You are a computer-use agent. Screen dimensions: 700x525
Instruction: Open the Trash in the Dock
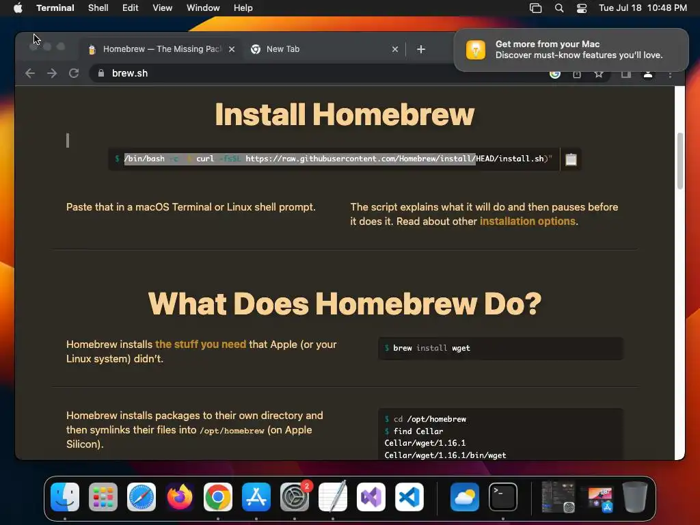(635, 497)
